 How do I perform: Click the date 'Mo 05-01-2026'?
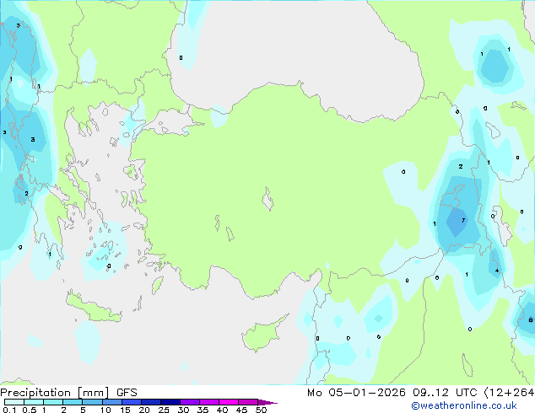356,393
